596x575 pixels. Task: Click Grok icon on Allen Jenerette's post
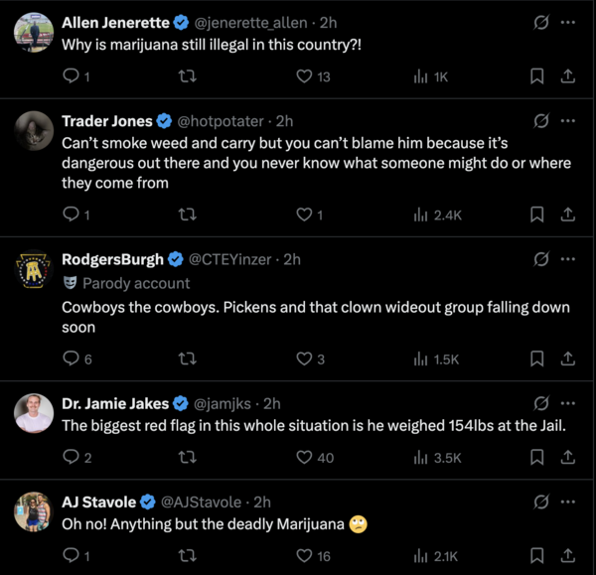pos(542,21)
